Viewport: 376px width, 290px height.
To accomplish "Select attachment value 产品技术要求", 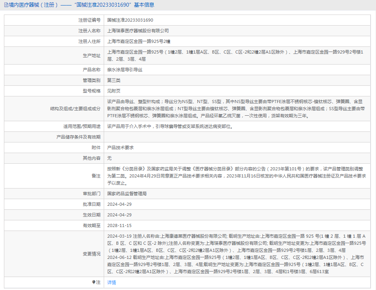I will [x=120, y=148].
